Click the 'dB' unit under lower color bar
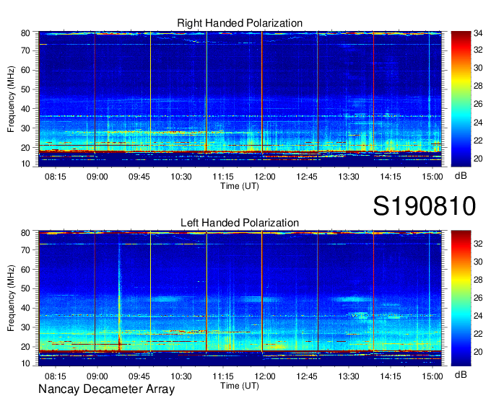The image size is (491, 398). (461, 375)
